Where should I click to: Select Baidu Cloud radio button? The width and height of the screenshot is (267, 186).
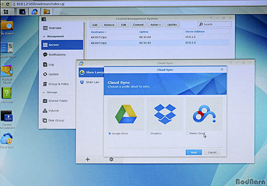click(x=188, y=133)
